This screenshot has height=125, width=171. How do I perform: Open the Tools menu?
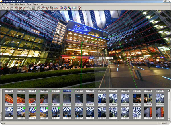pyautogui.click(x=29, y=4)
